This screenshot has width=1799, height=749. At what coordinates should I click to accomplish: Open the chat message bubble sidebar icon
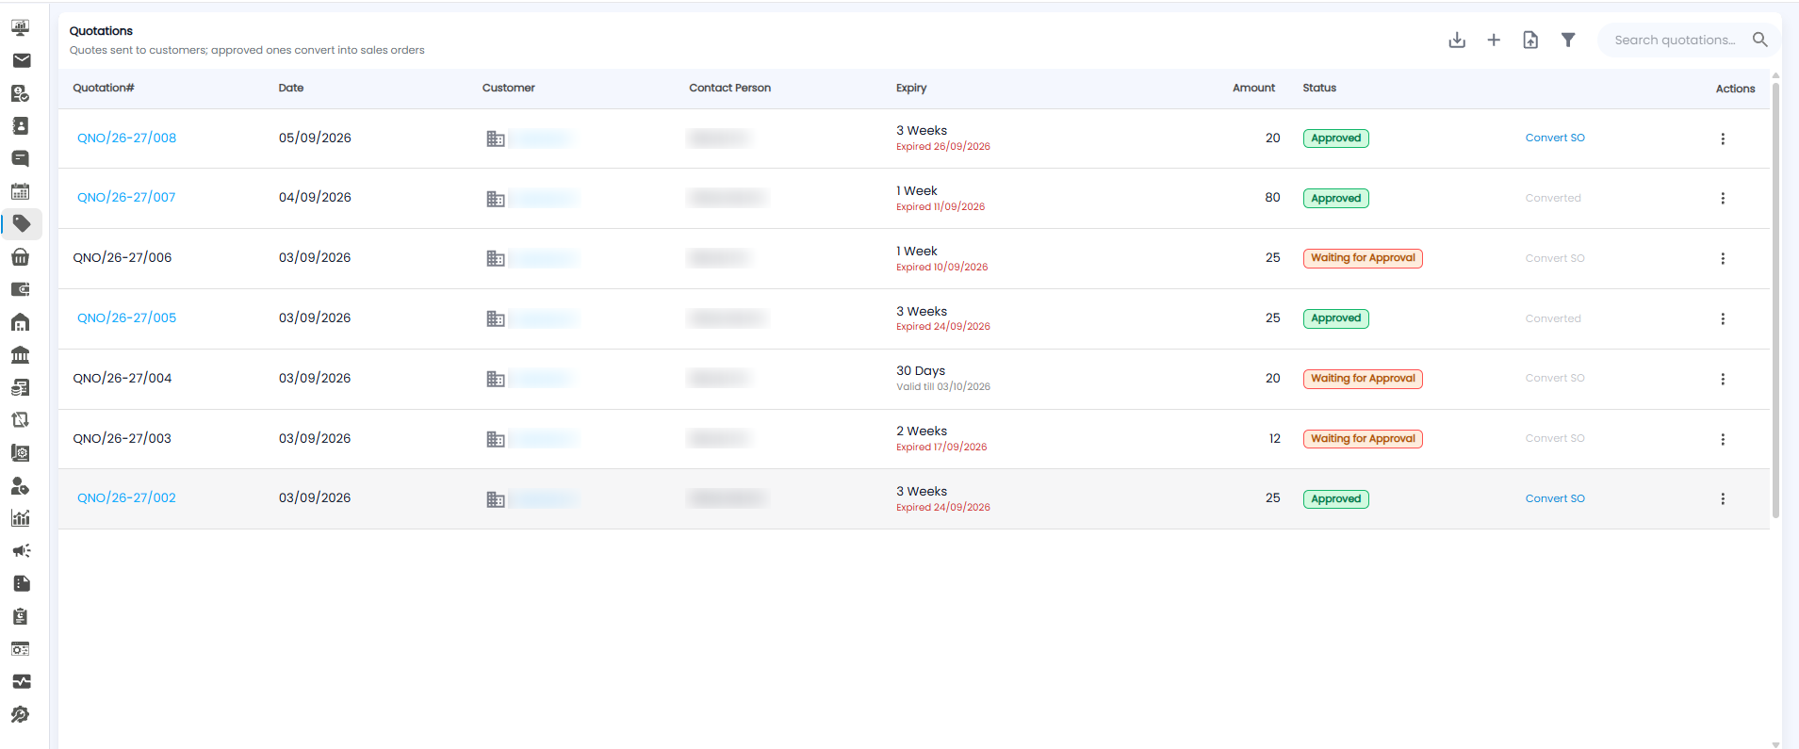pos(21,158)
